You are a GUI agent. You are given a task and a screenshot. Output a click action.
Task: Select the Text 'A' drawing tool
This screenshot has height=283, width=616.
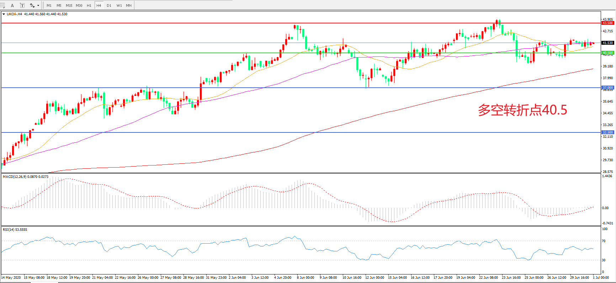12,5
